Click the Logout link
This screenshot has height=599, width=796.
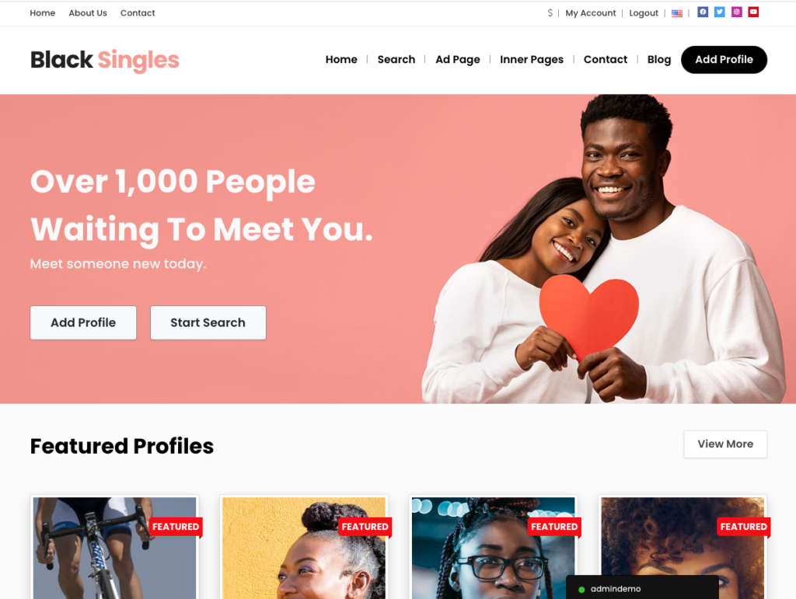pyautogui.click(x=643, y=13)
